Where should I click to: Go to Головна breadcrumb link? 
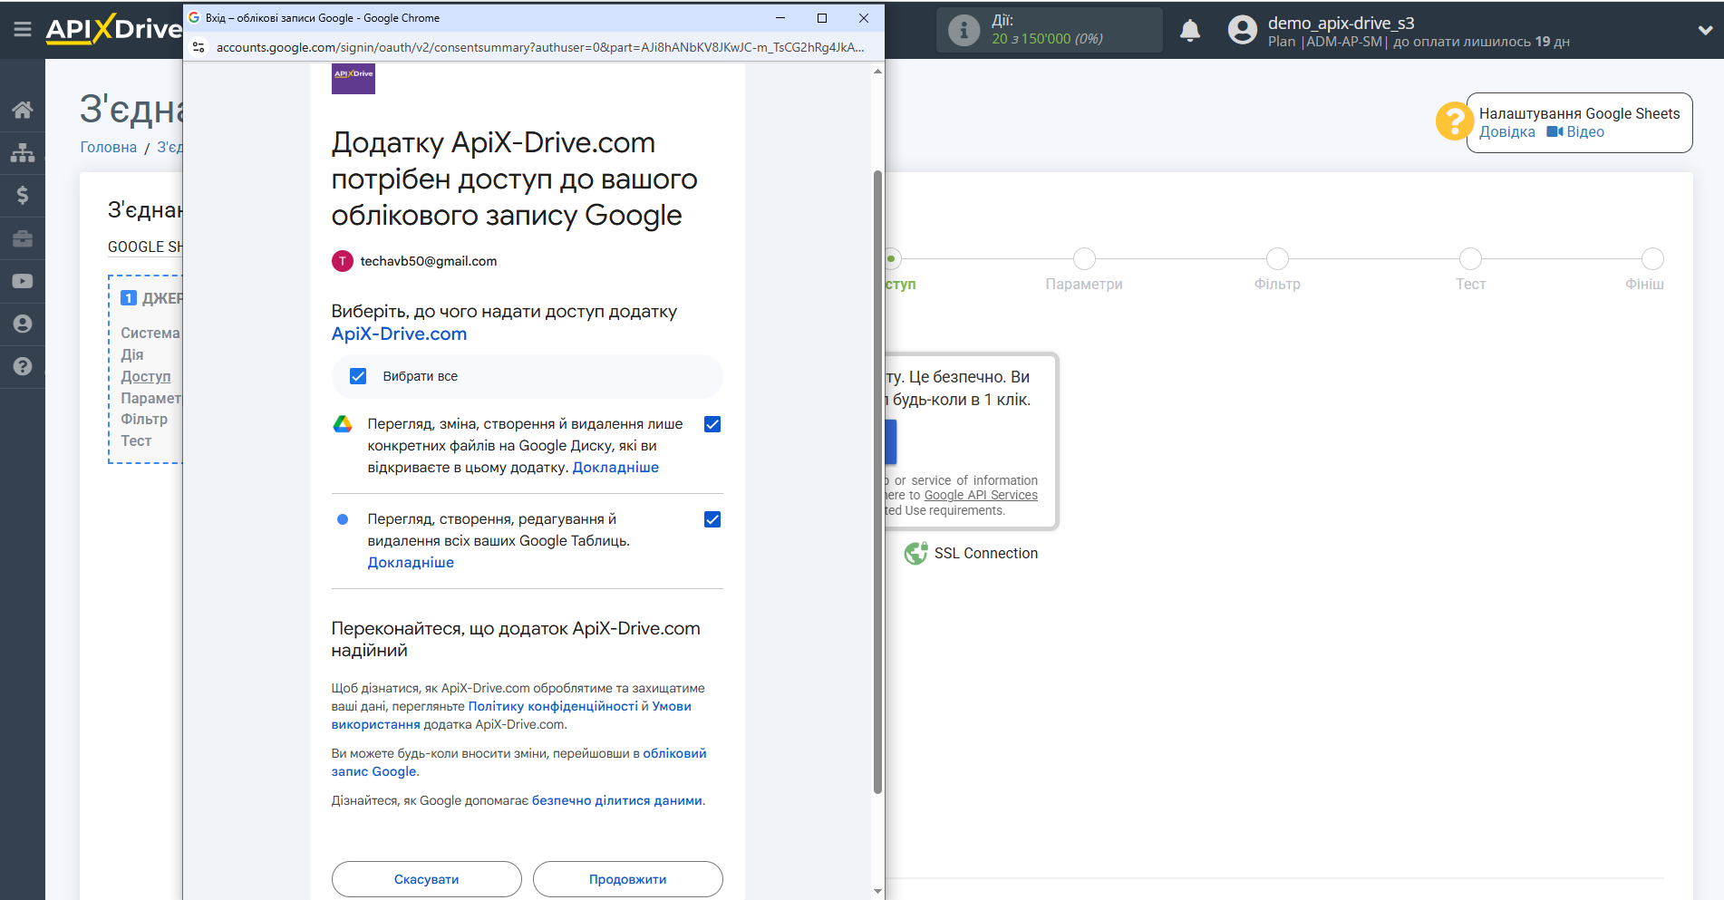[x=109, y=147]
